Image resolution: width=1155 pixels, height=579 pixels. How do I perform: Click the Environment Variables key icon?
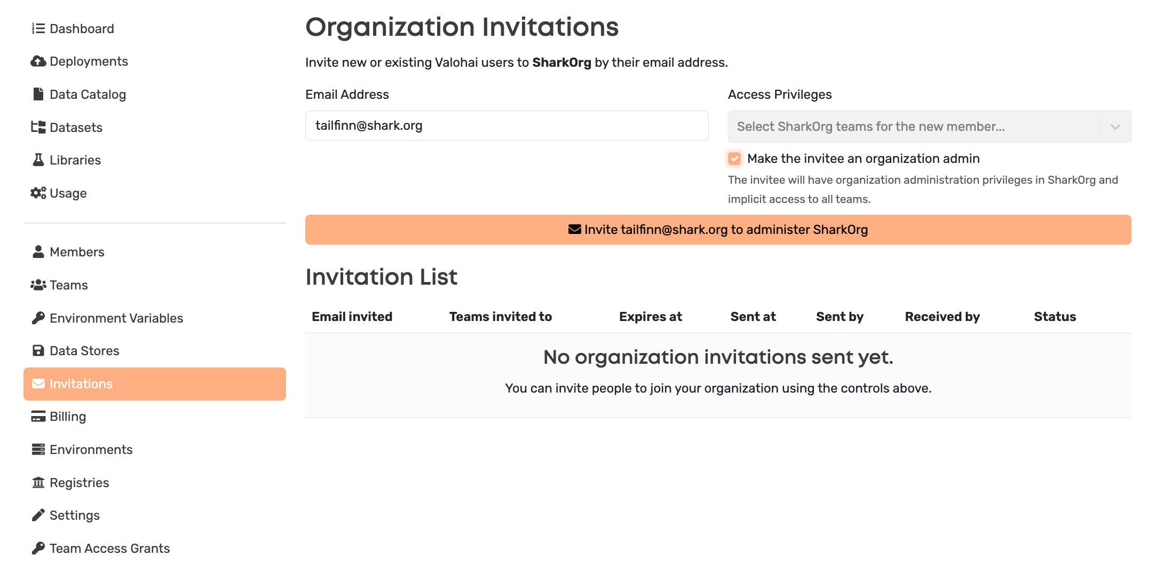click(38, 318)
